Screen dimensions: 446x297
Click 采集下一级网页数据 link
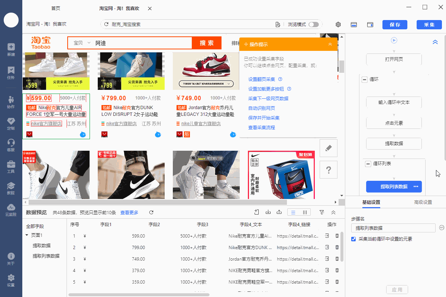coord(268,98)
